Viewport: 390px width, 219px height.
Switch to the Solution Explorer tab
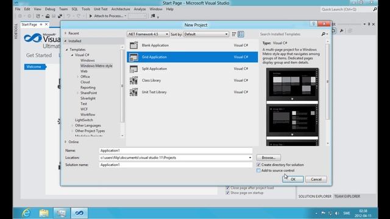[x=315, y=196]
